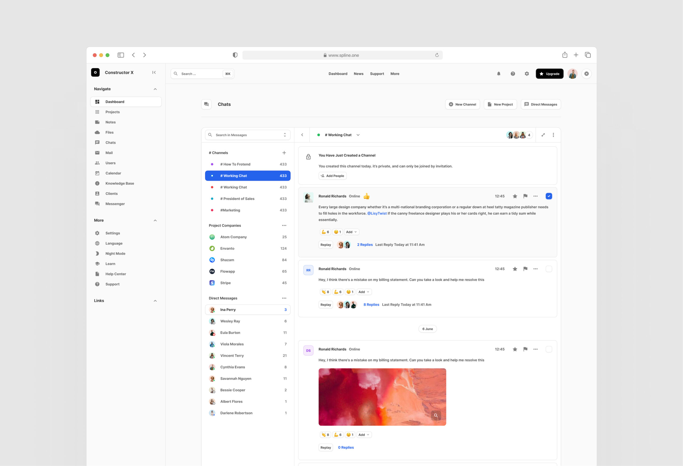
Task: Star the DS avatar message
Action: pos(515,349)
